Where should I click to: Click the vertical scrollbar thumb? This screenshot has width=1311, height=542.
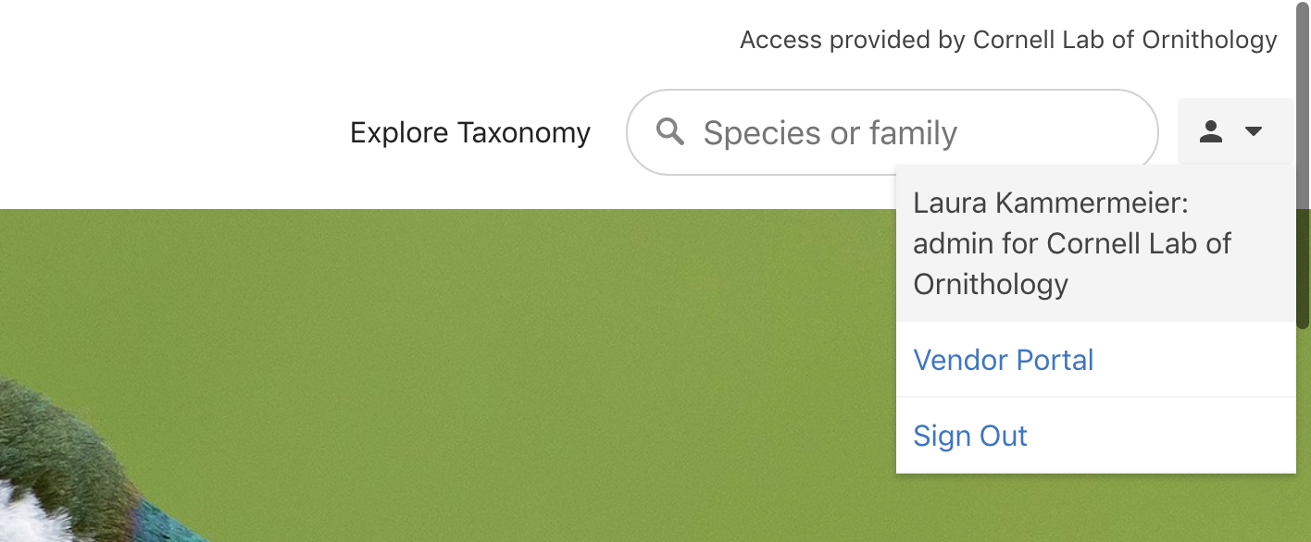[1303, 165]
